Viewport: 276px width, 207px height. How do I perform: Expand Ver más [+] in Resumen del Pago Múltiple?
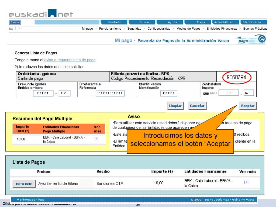click(x=96, y=139)
